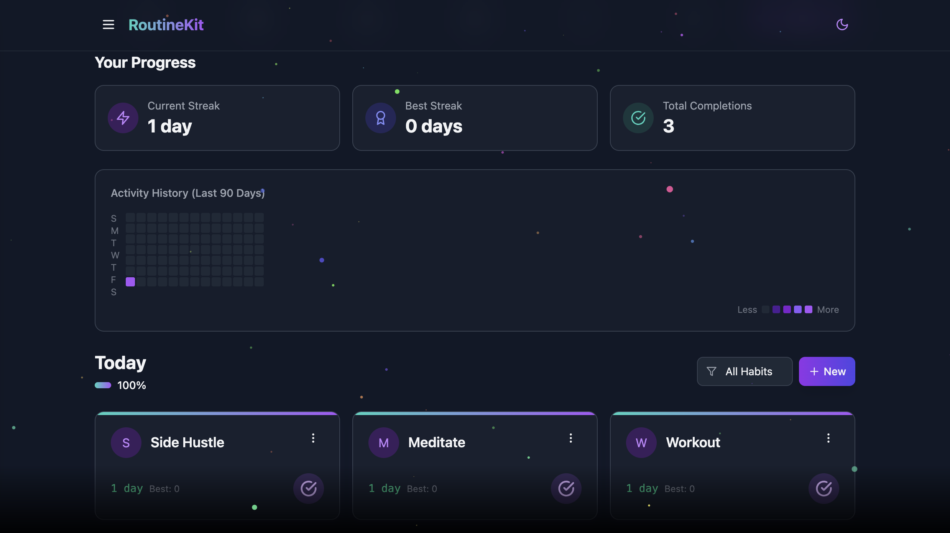Click the Best Streak ribbon badge icon
The image size is (950, 533).
point(381,118)
